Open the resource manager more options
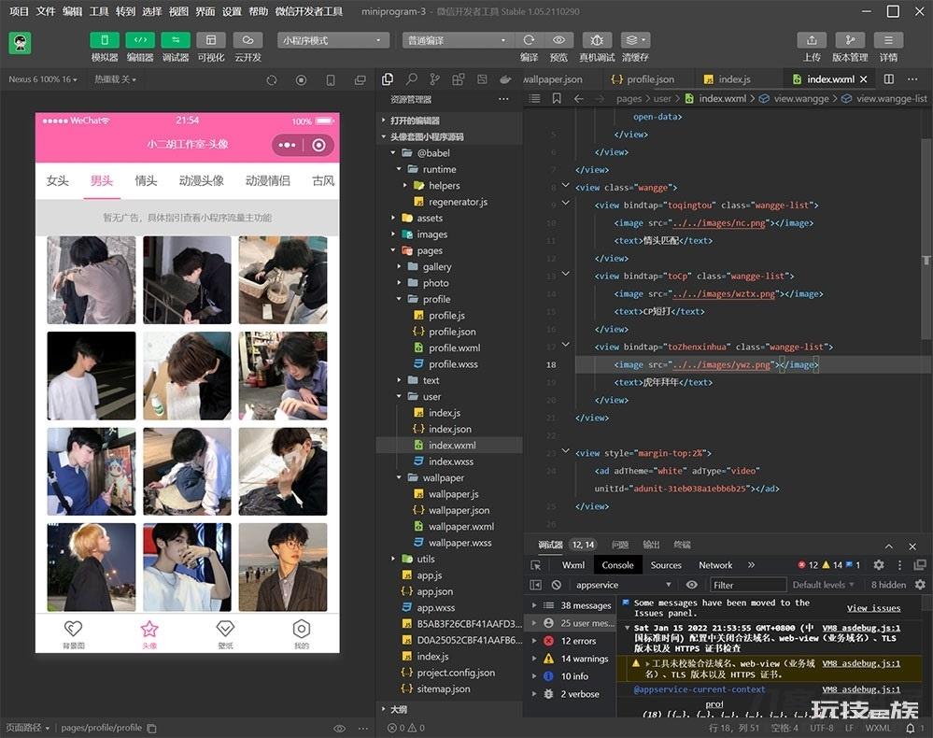Image resolution: width=933 pixels, height=738 pixels. 503,99
